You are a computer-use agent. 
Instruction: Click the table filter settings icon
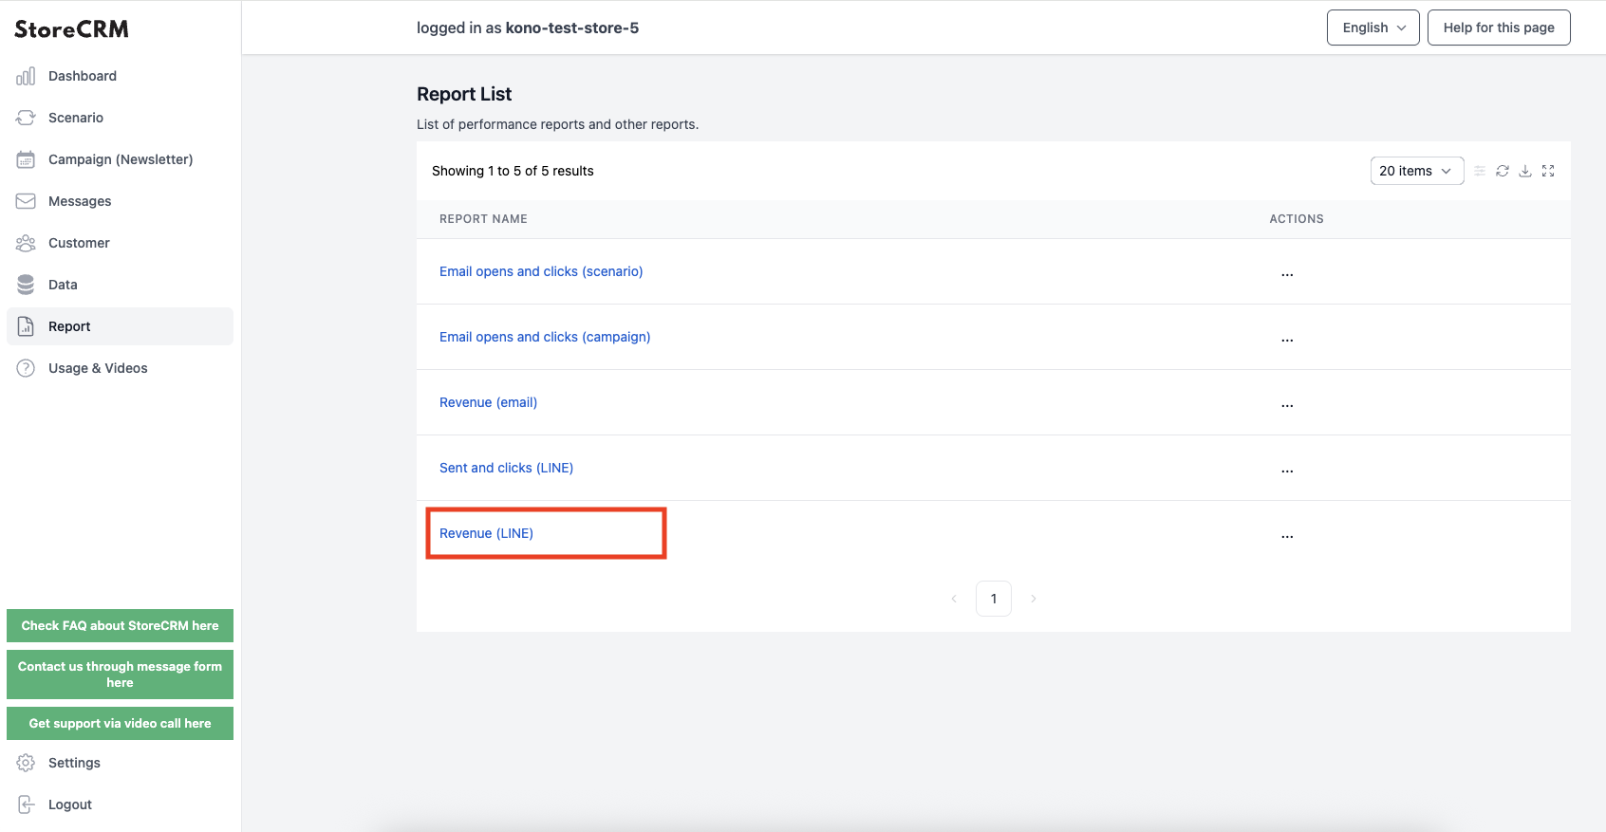[1480, 171]
